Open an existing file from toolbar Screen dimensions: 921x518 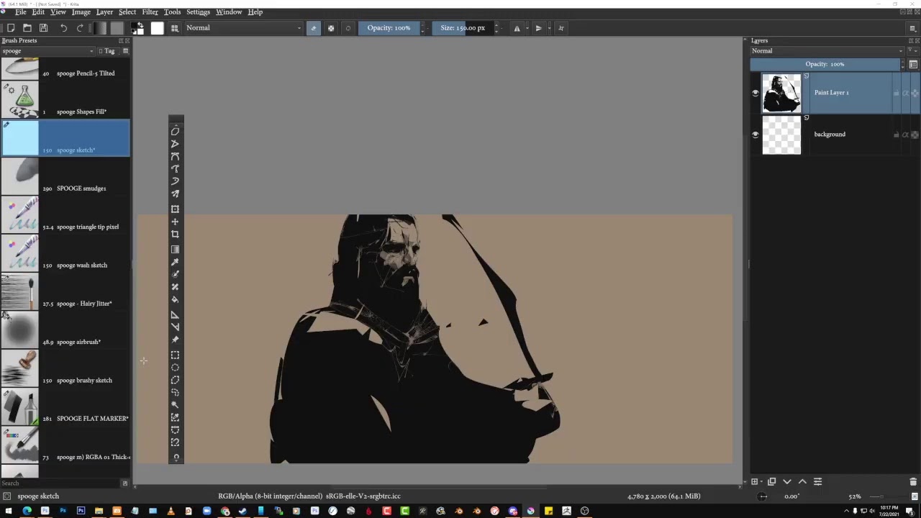pos(27,28)
